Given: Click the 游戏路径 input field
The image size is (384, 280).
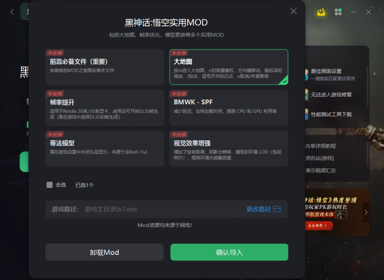Looking at the screenshot, I should click(166, 209).
